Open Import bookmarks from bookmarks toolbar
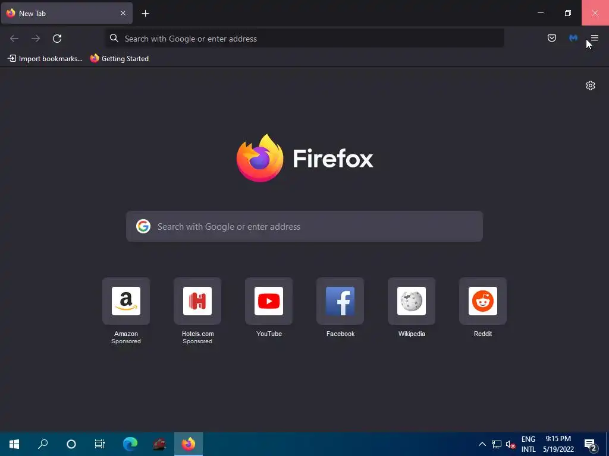The width and height of the screenshot is (609, 456). [x=45, y=59]
